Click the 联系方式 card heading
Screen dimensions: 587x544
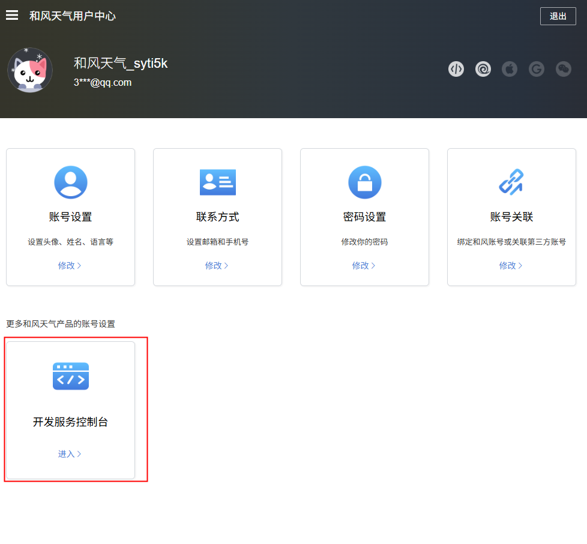[x=217, y=217]
